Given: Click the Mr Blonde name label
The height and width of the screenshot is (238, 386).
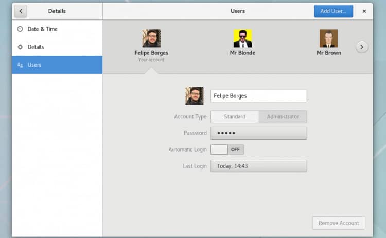Looking at the screenshot, I should click(243, 53).
